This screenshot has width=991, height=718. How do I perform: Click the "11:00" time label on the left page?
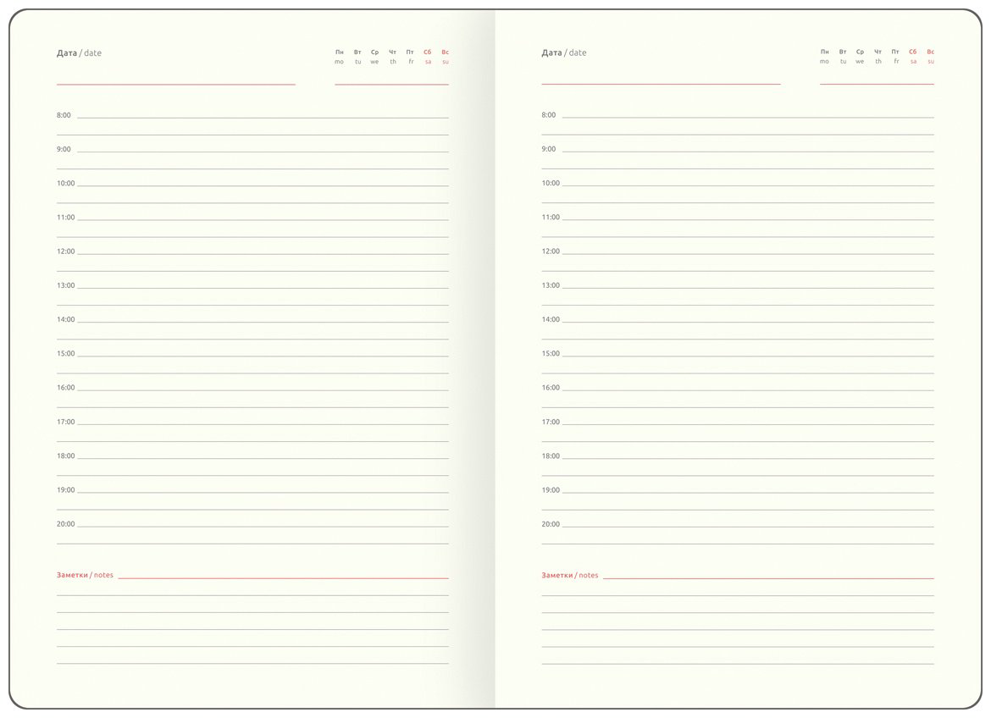click(66, 218)
